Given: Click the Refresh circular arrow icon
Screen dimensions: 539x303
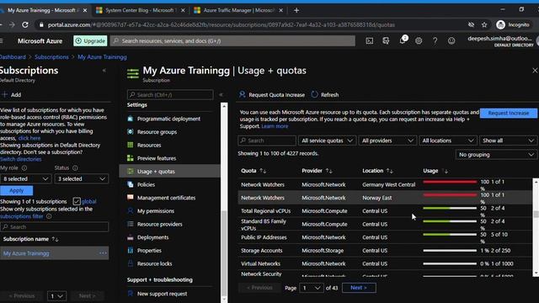Looking at the screenshot, I should (314, 94).
